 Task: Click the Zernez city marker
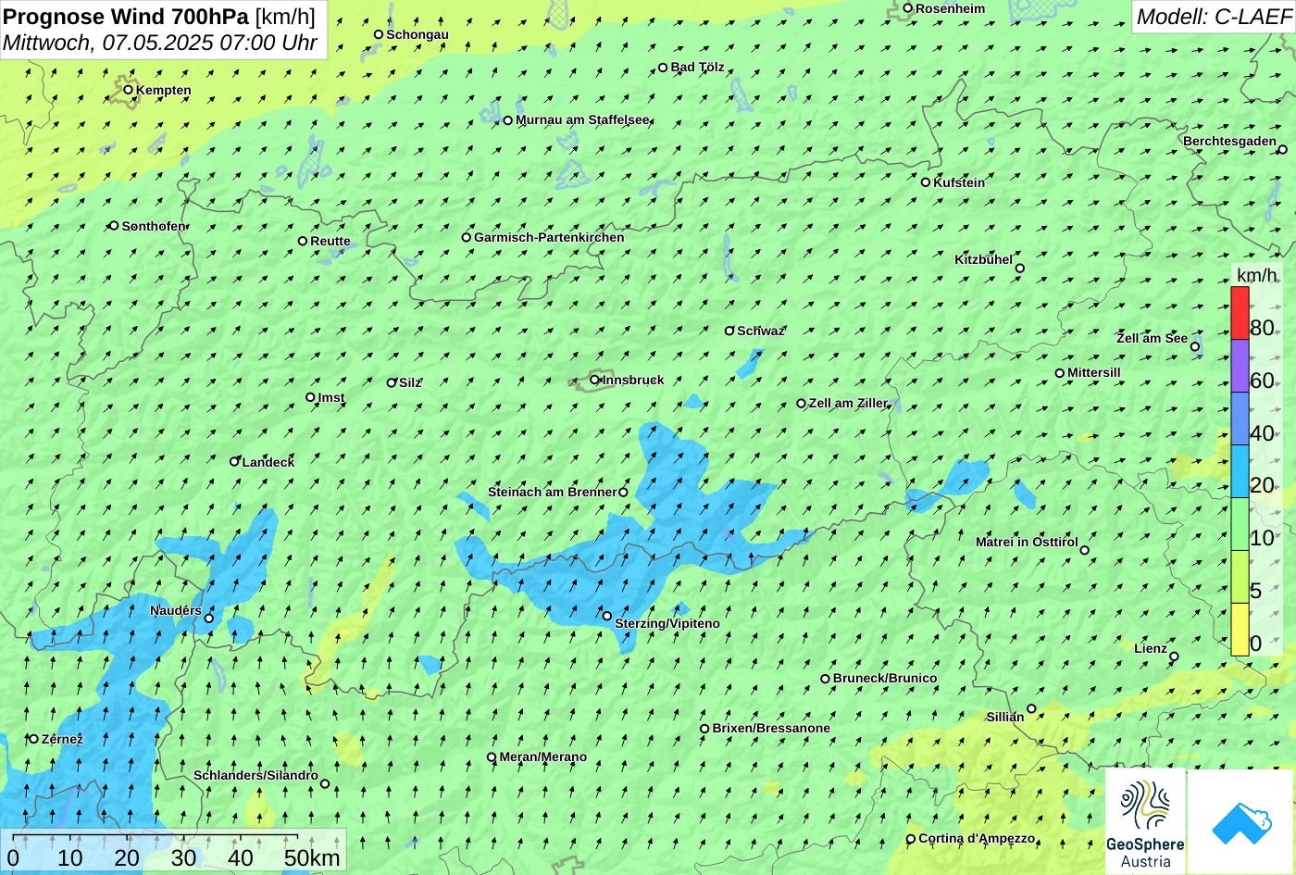(x=33, y=738)
